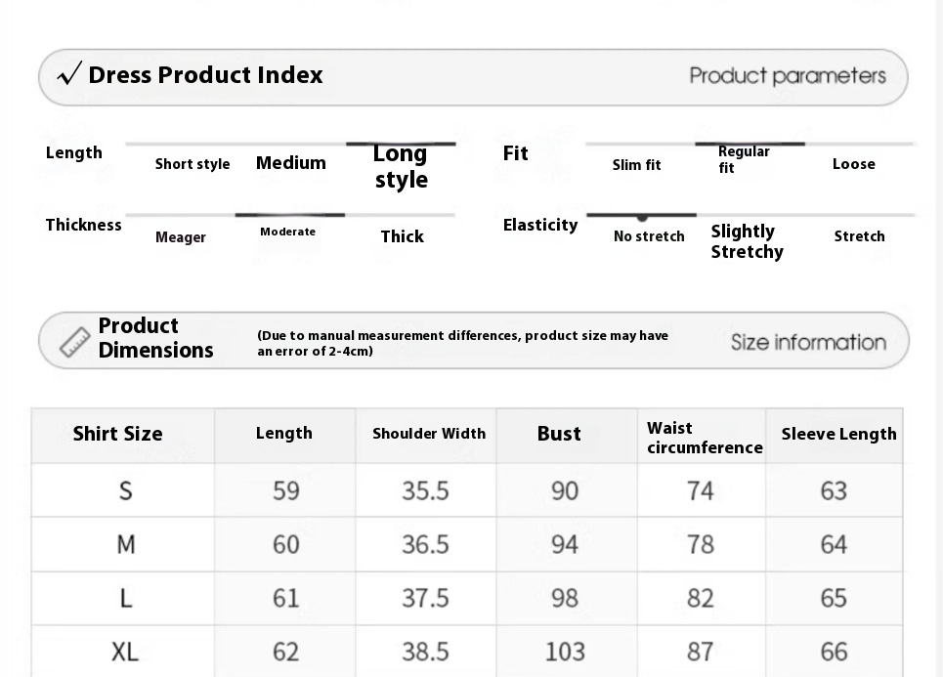
Task: Select the Medium length option
Action: point(291,163)
